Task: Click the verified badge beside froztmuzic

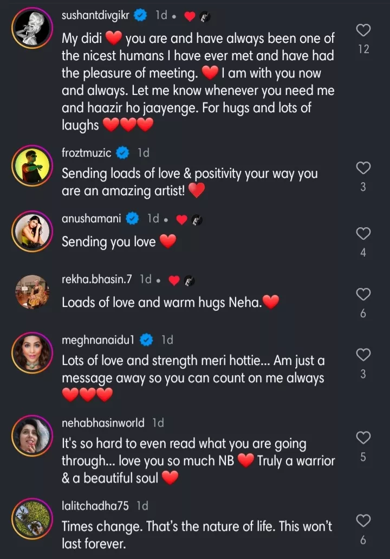Action: coord(123,153)
